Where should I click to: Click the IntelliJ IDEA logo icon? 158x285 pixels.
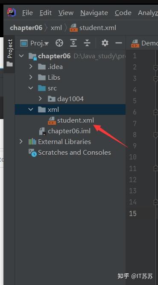pyautogui.click(x=12, y=12)
